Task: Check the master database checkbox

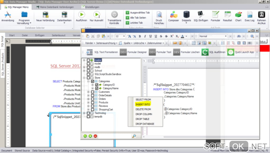Action: tap(88, 60)
